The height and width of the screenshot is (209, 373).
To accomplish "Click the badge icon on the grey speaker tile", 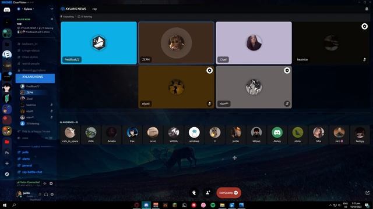I will [x=287, y=71].
